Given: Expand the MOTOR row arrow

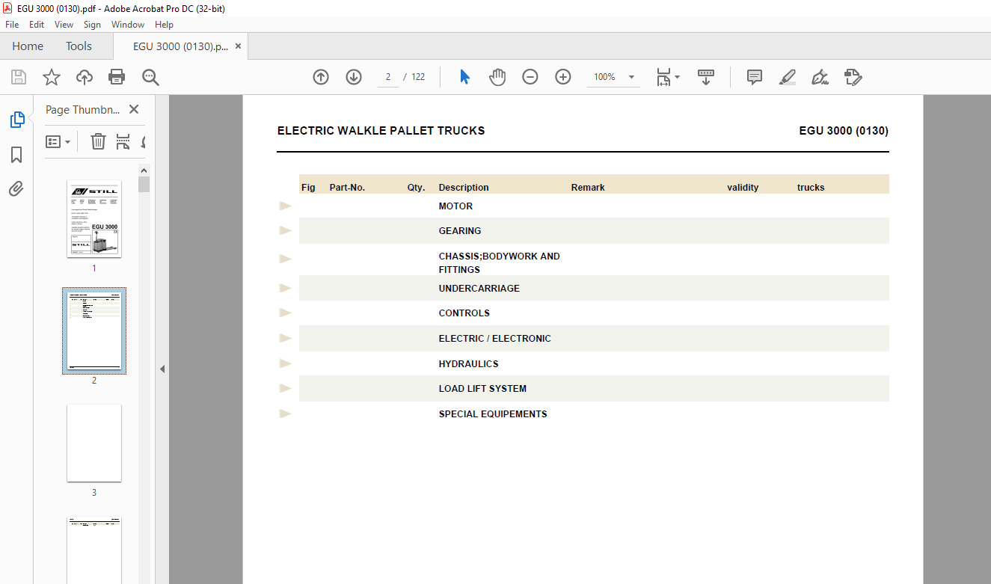Looking at the screenshot, I should [x=285, y=206].
